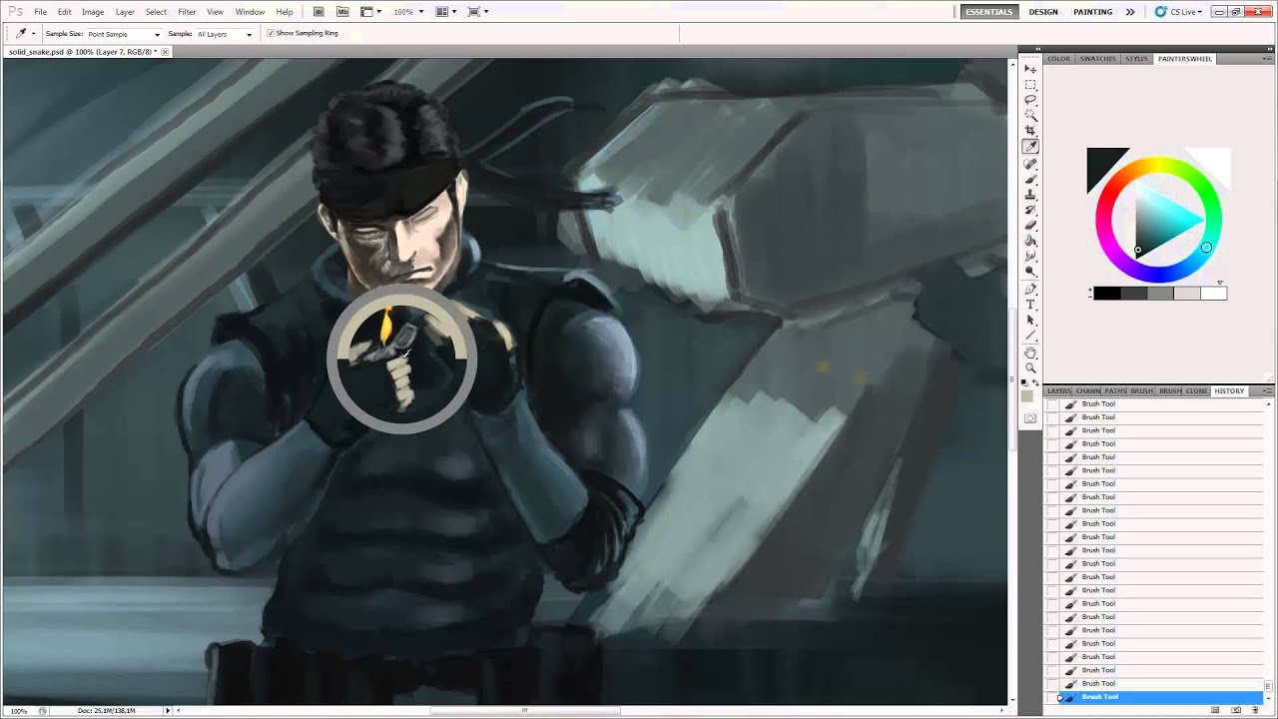Select the Smudge tool
1278x719 pixels.
tap(1030, 256)
